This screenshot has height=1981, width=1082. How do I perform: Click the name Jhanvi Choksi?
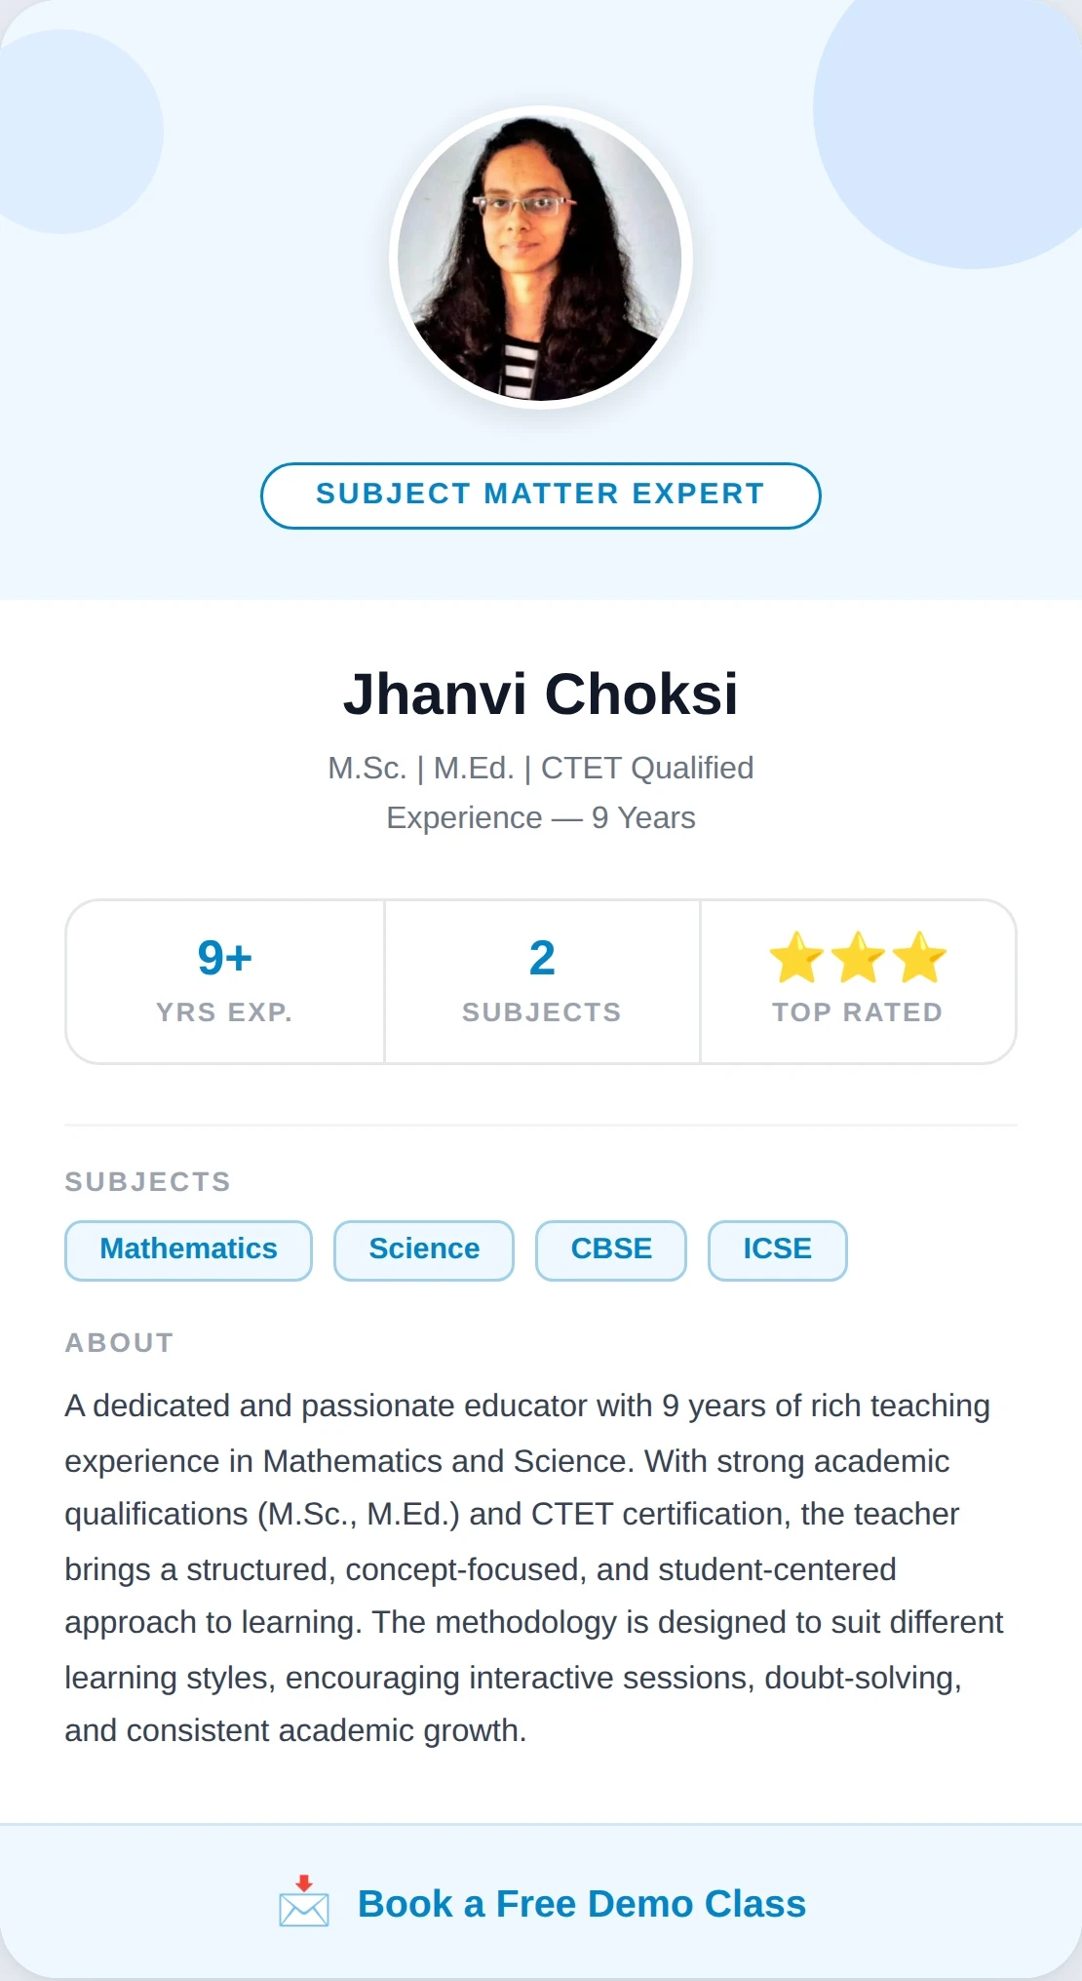[x=540, y=693]
